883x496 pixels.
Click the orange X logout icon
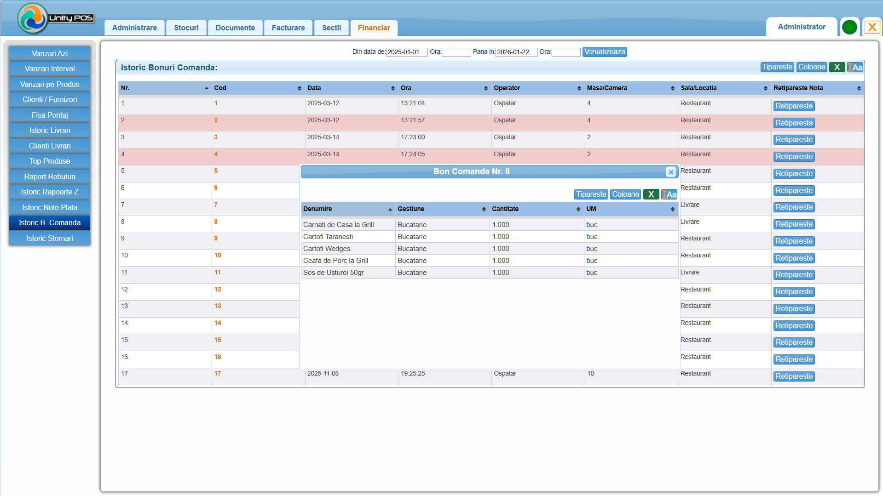click(x=871, y=27)
